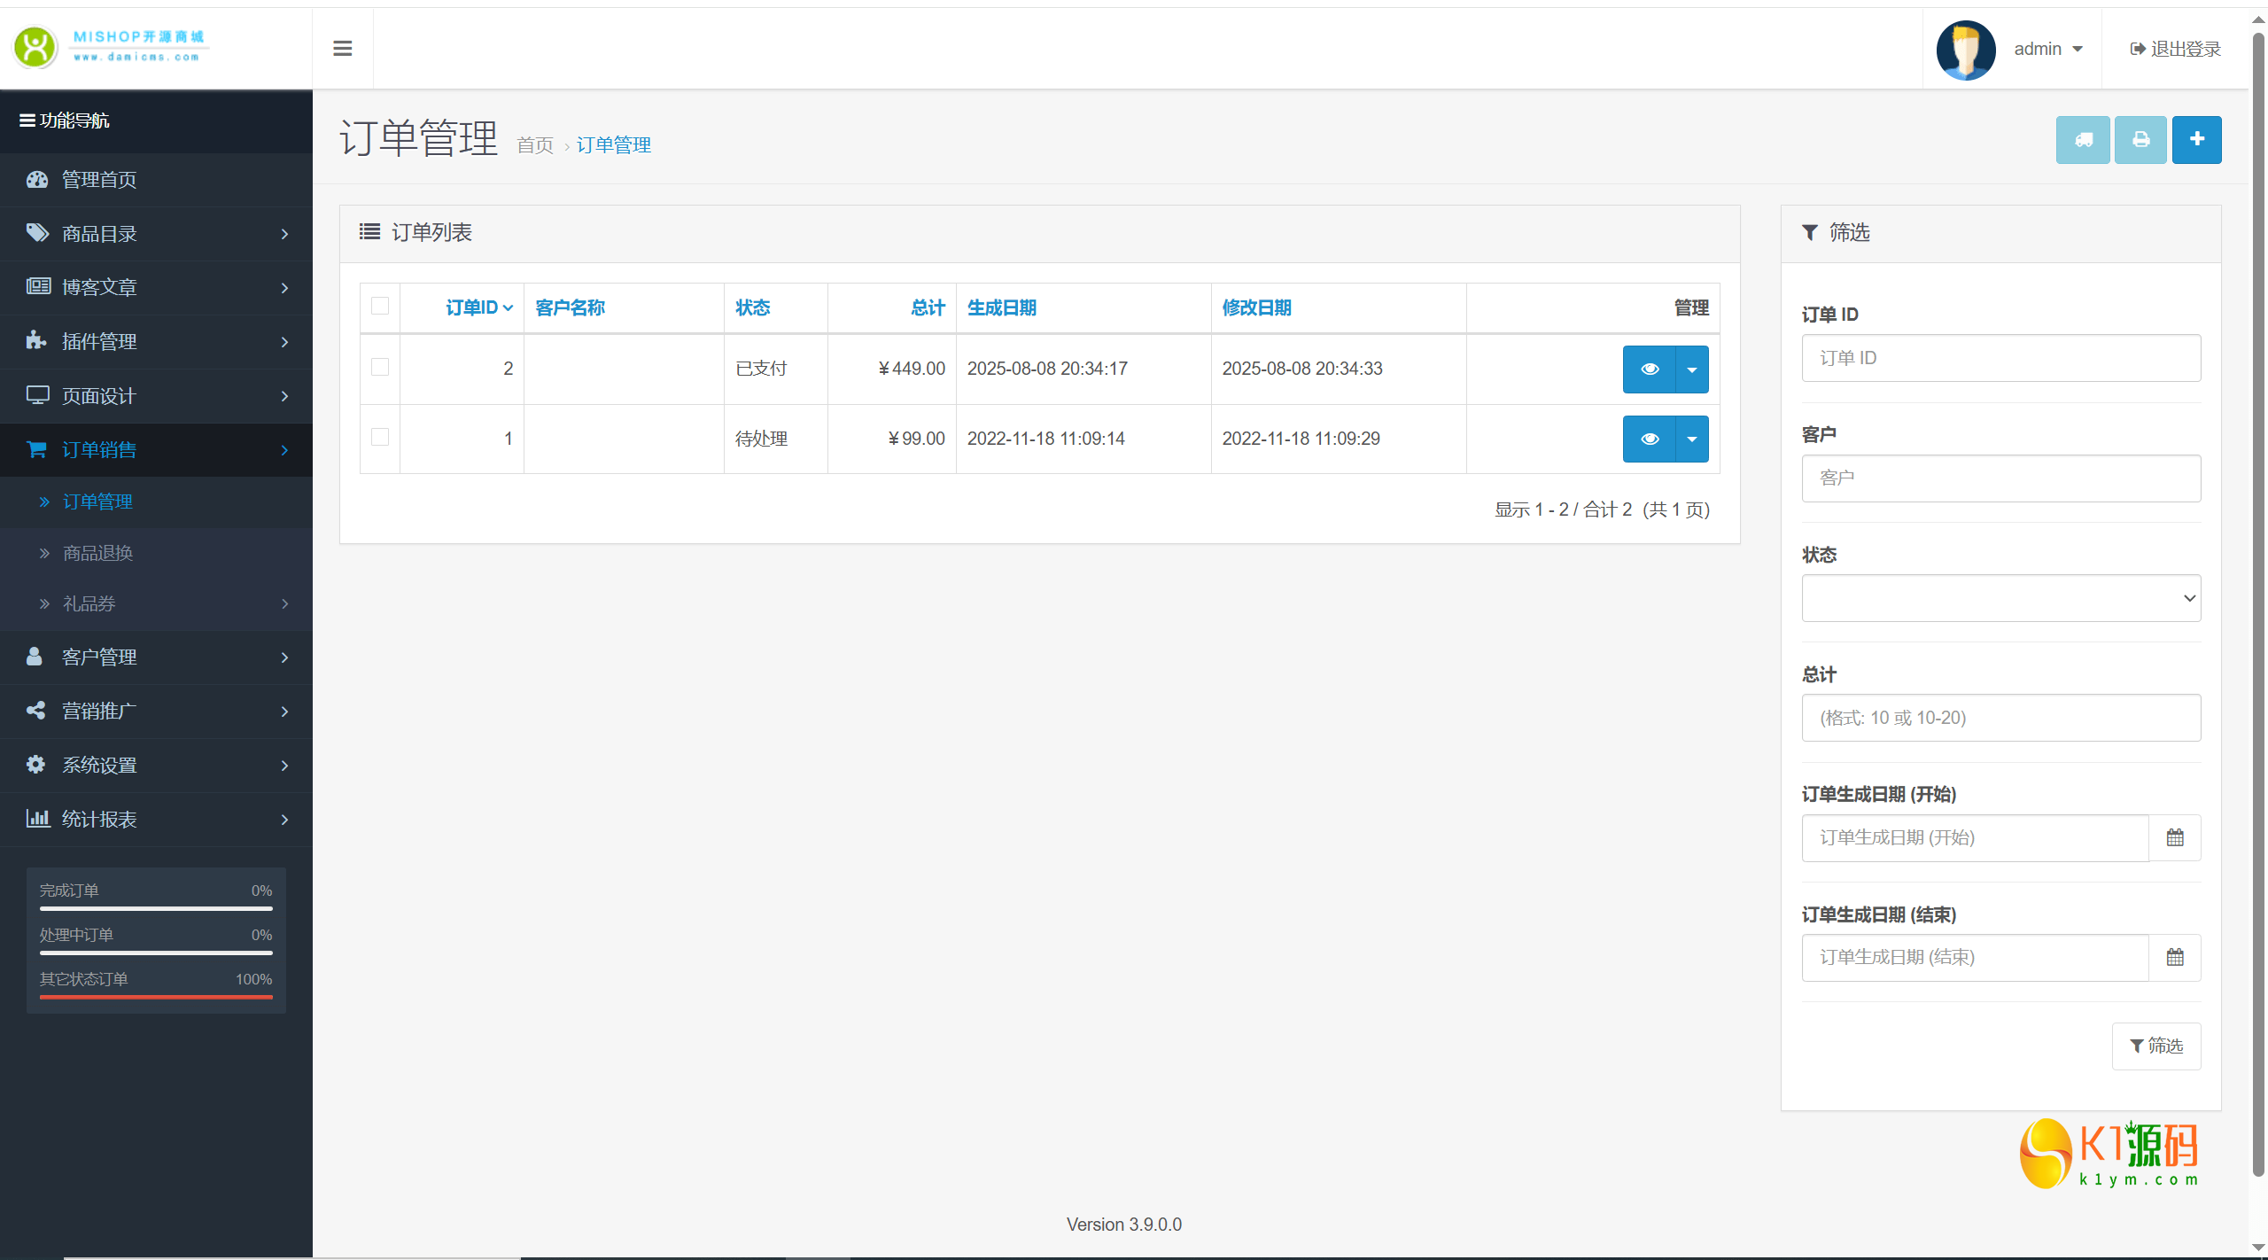View details of order 1 via eye icon
The width and height of the screenshot is (2268, 1260).
(1650, 438)
